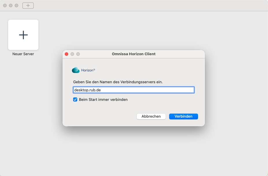The width and height of the screenshot is (268, 176).
Task: Close the Omnissa Horizon Client dialog
Action: [x=67, y=54]
